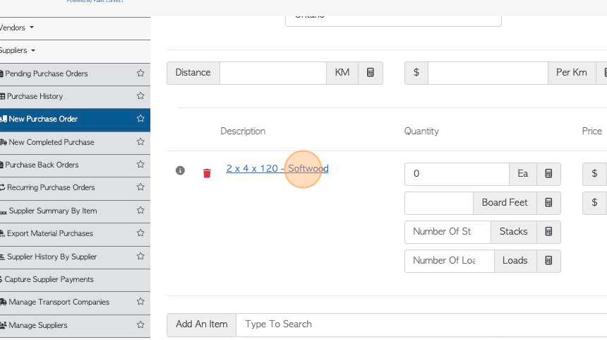The height and width of the screenshot is (340, 607).
Task: Star the New Completed Purchase entry
Action: (x=140, y=142)
